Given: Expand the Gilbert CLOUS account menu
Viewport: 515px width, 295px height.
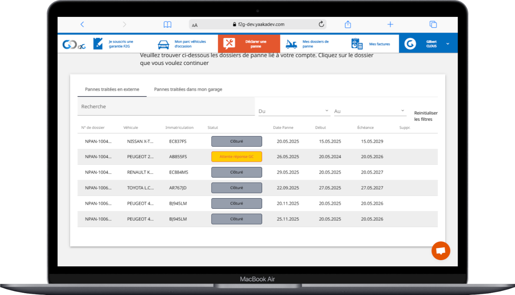Looking at the screenshot, I should (448, 44).
